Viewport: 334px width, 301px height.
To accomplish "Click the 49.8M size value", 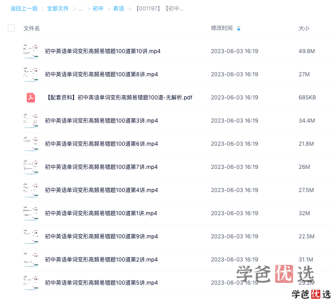I will (x=307, y=51).
